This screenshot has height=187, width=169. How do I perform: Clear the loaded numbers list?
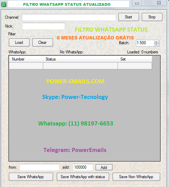43,42
